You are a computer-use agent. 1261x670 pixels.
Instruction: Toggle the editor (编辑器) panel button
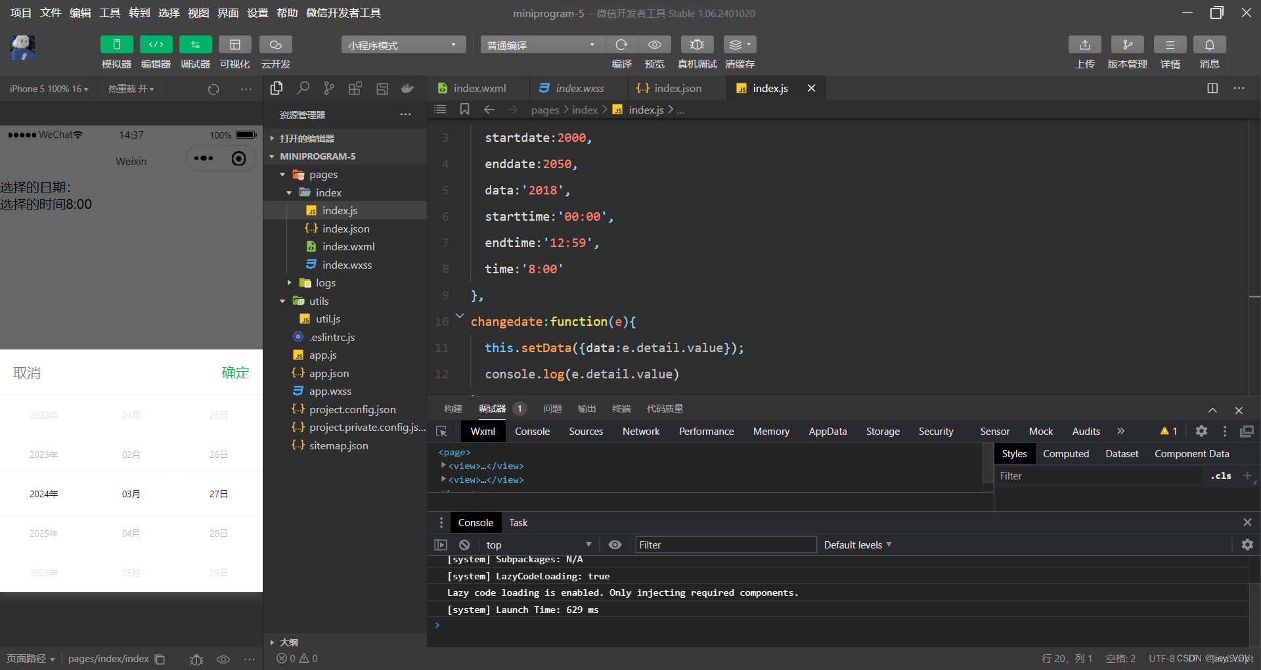(156, 45)
